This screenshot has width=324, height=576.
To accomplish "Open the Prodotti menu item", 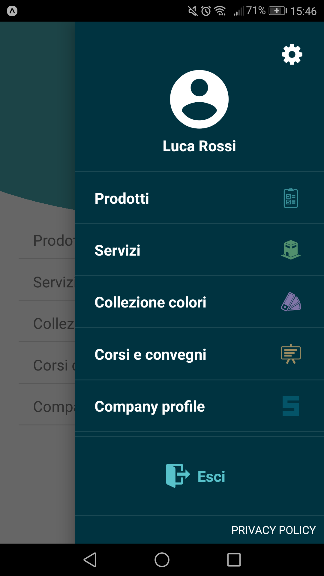I will pyautogui.click(x=199, y=198).
